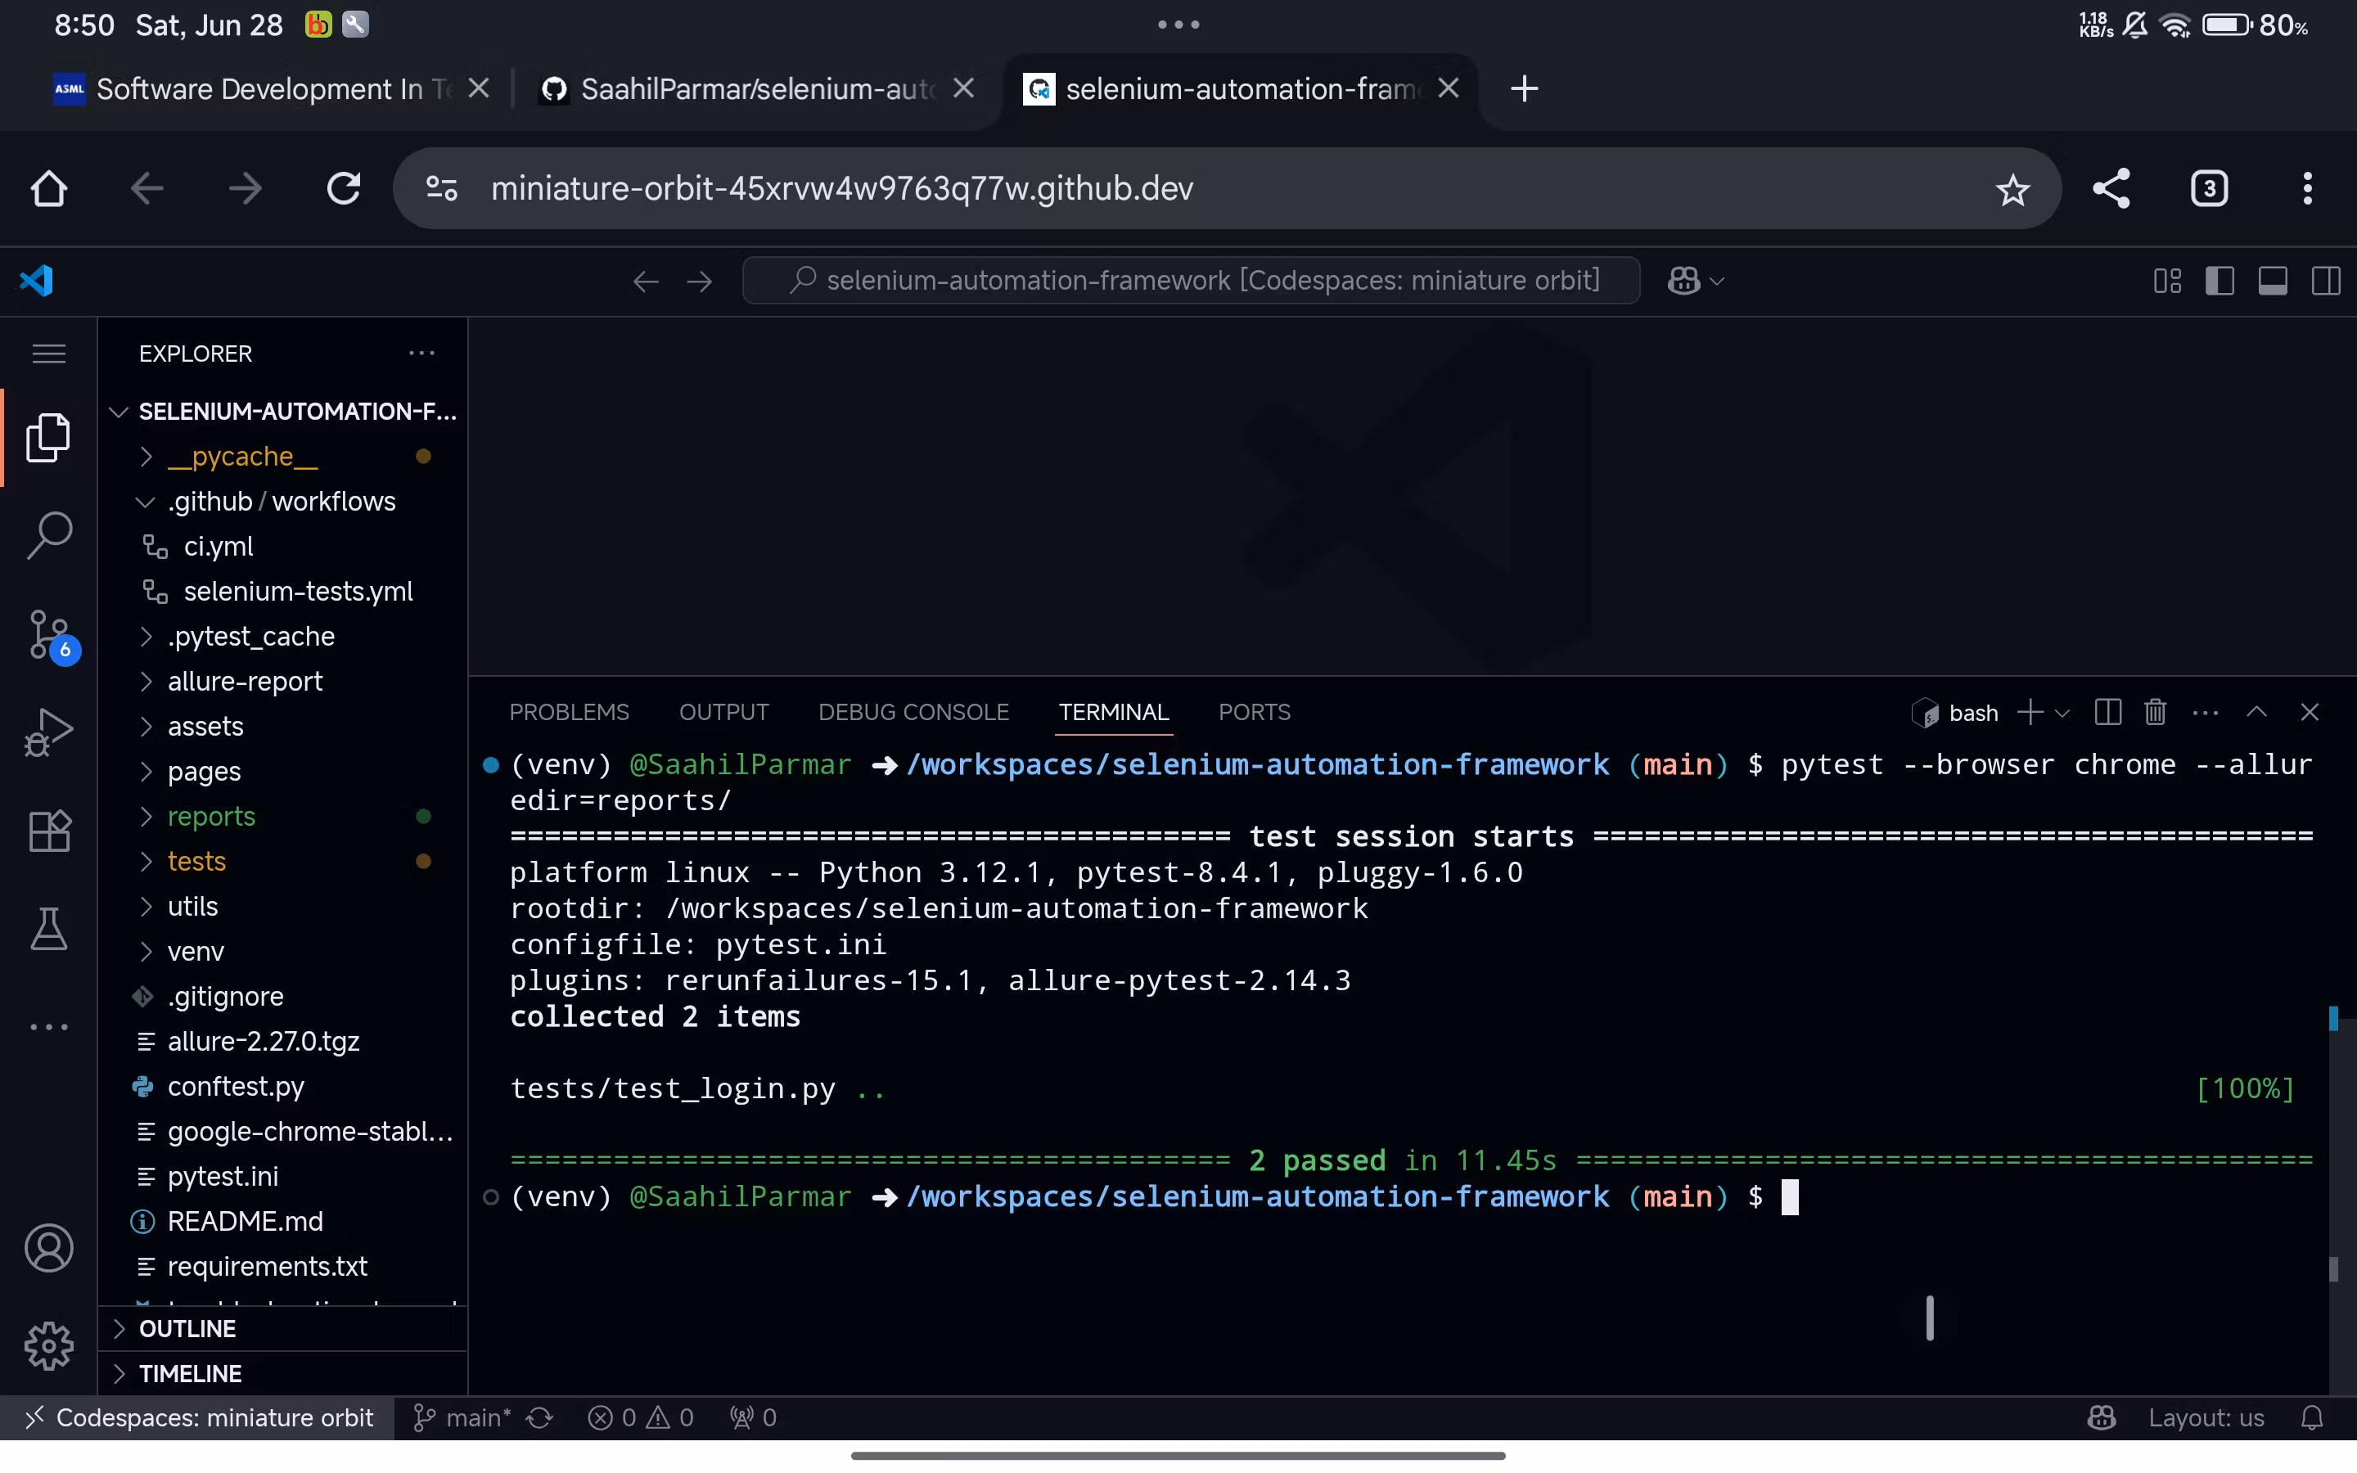Open the new terminal launch profile dropdown

coord(2062,713)
